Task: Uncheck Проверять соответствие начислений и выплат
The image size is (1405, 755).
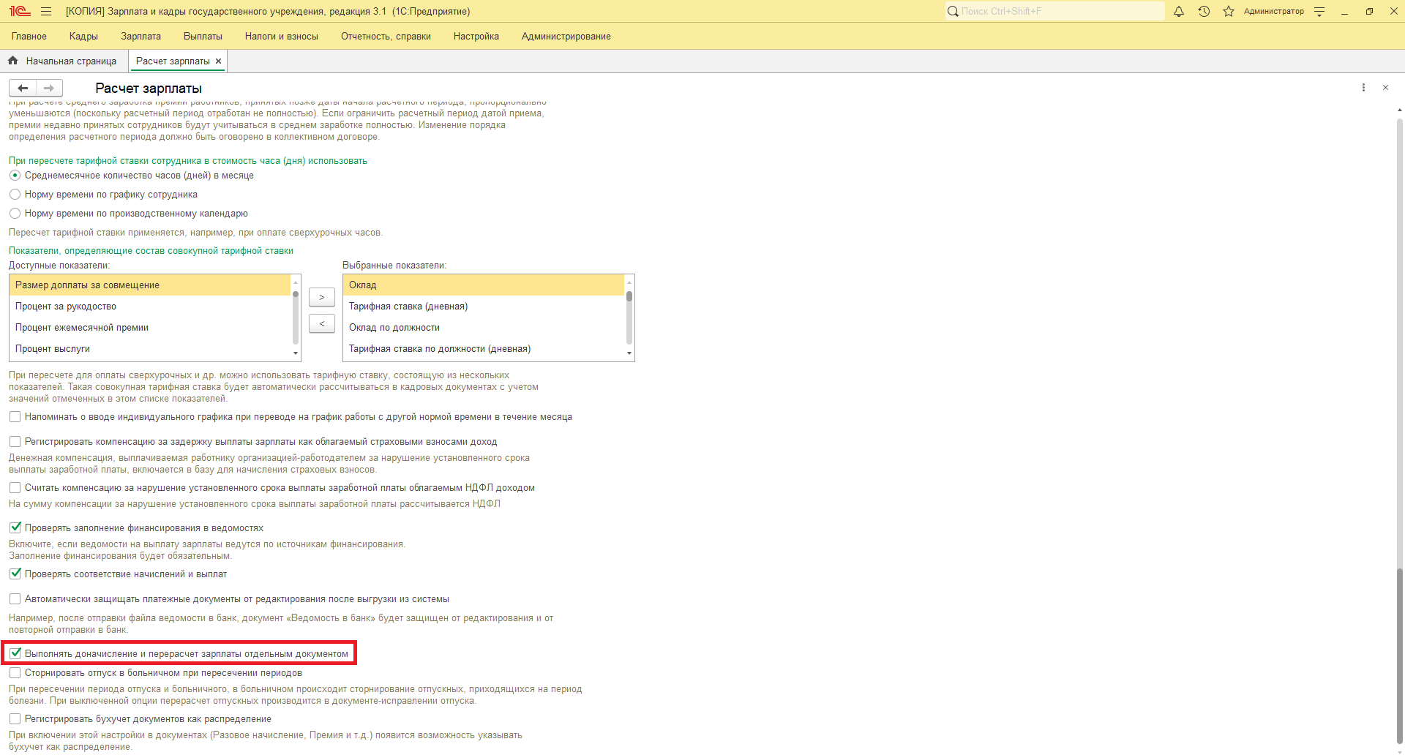Action: (x=15, y=574)
